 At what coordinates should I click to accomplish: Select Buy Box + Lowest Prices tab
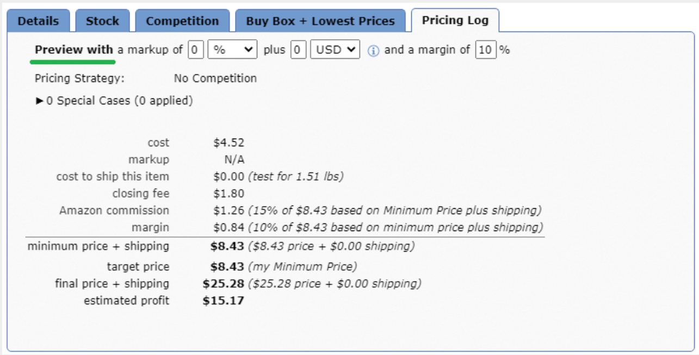[x=320, y=21]
